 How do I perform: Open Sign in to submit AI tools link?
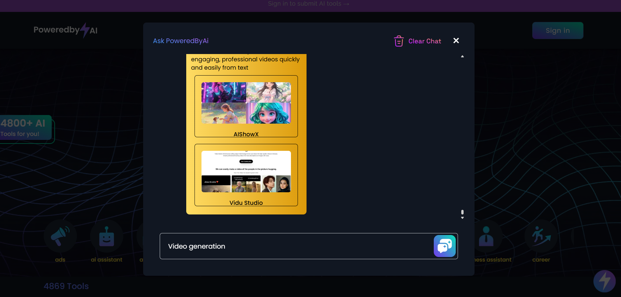tap(309, 4)
